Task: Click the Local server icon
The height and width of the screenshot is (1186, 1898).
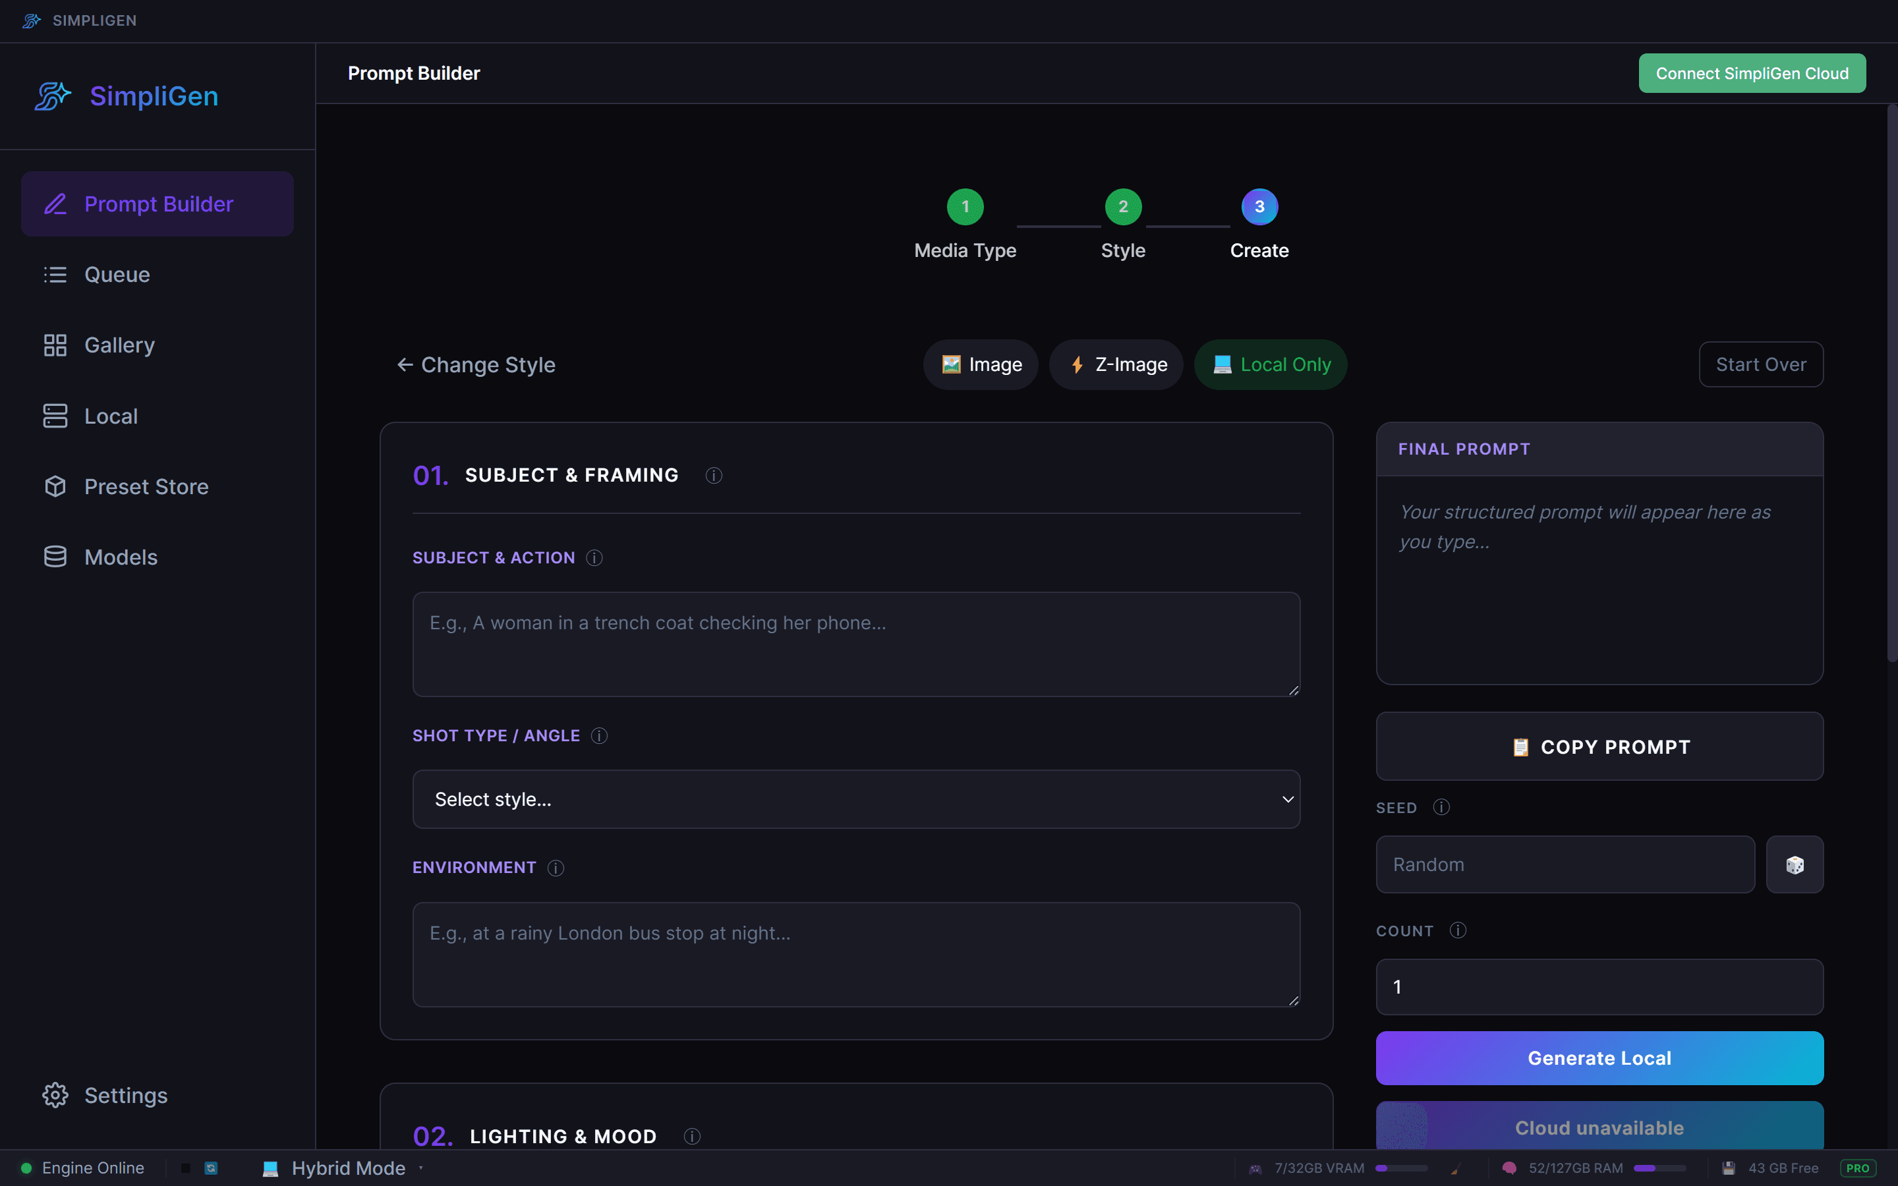Action: [x=55, y=416]
